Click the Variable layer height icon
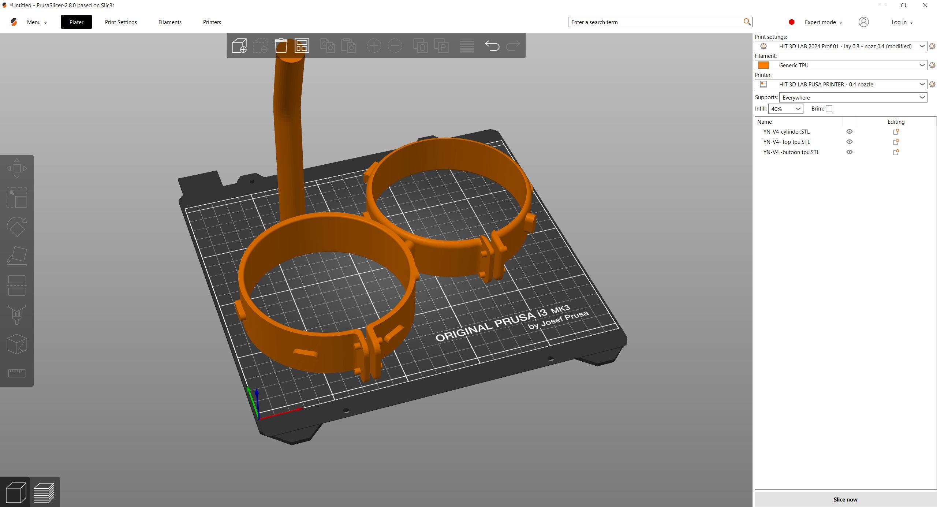The width and height of the screenshot is (937, 507). click(x=467, y=46)
